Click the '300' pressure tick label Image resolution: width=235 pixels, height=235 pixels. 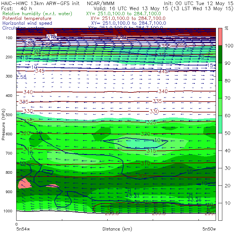(9, 76)
